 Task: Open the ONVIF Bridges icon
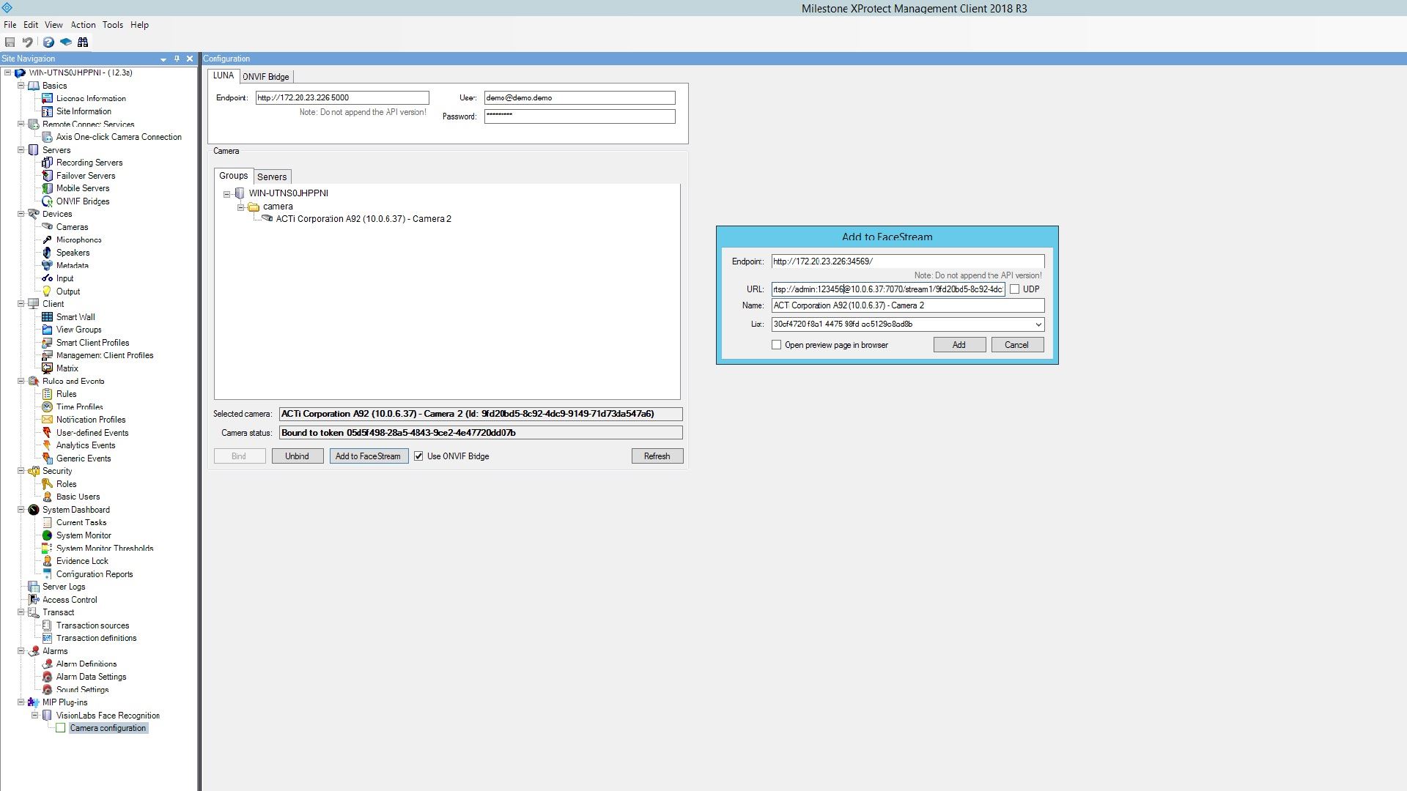pyautogui.click(x=47, y=201)
